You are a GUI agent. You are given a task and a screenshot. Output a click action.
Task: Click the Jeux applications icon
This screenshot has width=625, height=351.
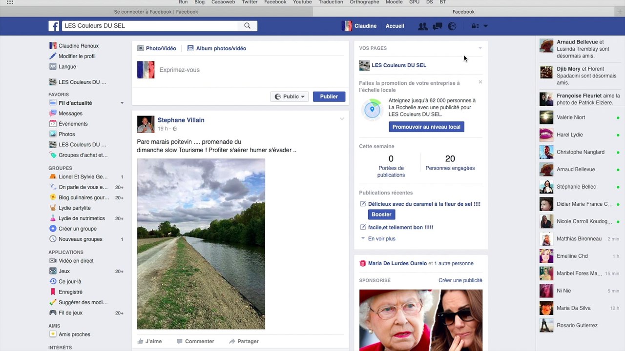click(x=53, y=271)
